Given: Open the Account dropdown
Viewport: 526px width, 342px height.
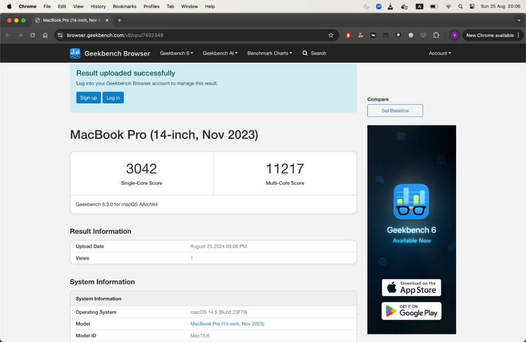Looking at the screenshot, I should point(439,53).
